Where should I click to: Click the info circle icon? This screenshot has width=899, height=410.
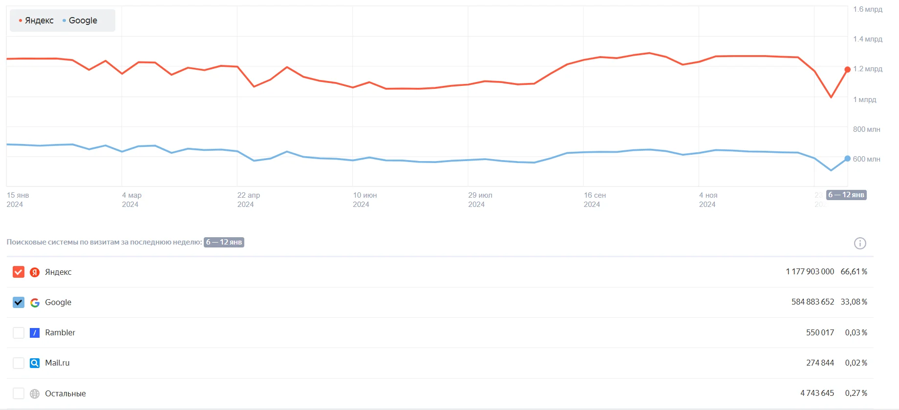(x=860, y=243)
